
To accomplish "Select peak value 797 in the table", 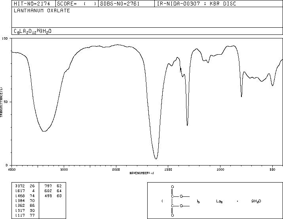I will coord(48,186).
